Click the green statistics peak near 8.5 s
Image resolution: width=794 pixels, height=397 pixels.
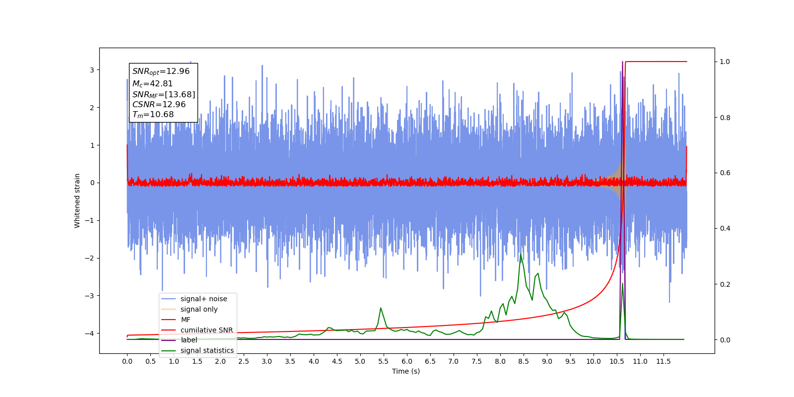(520, 255)
